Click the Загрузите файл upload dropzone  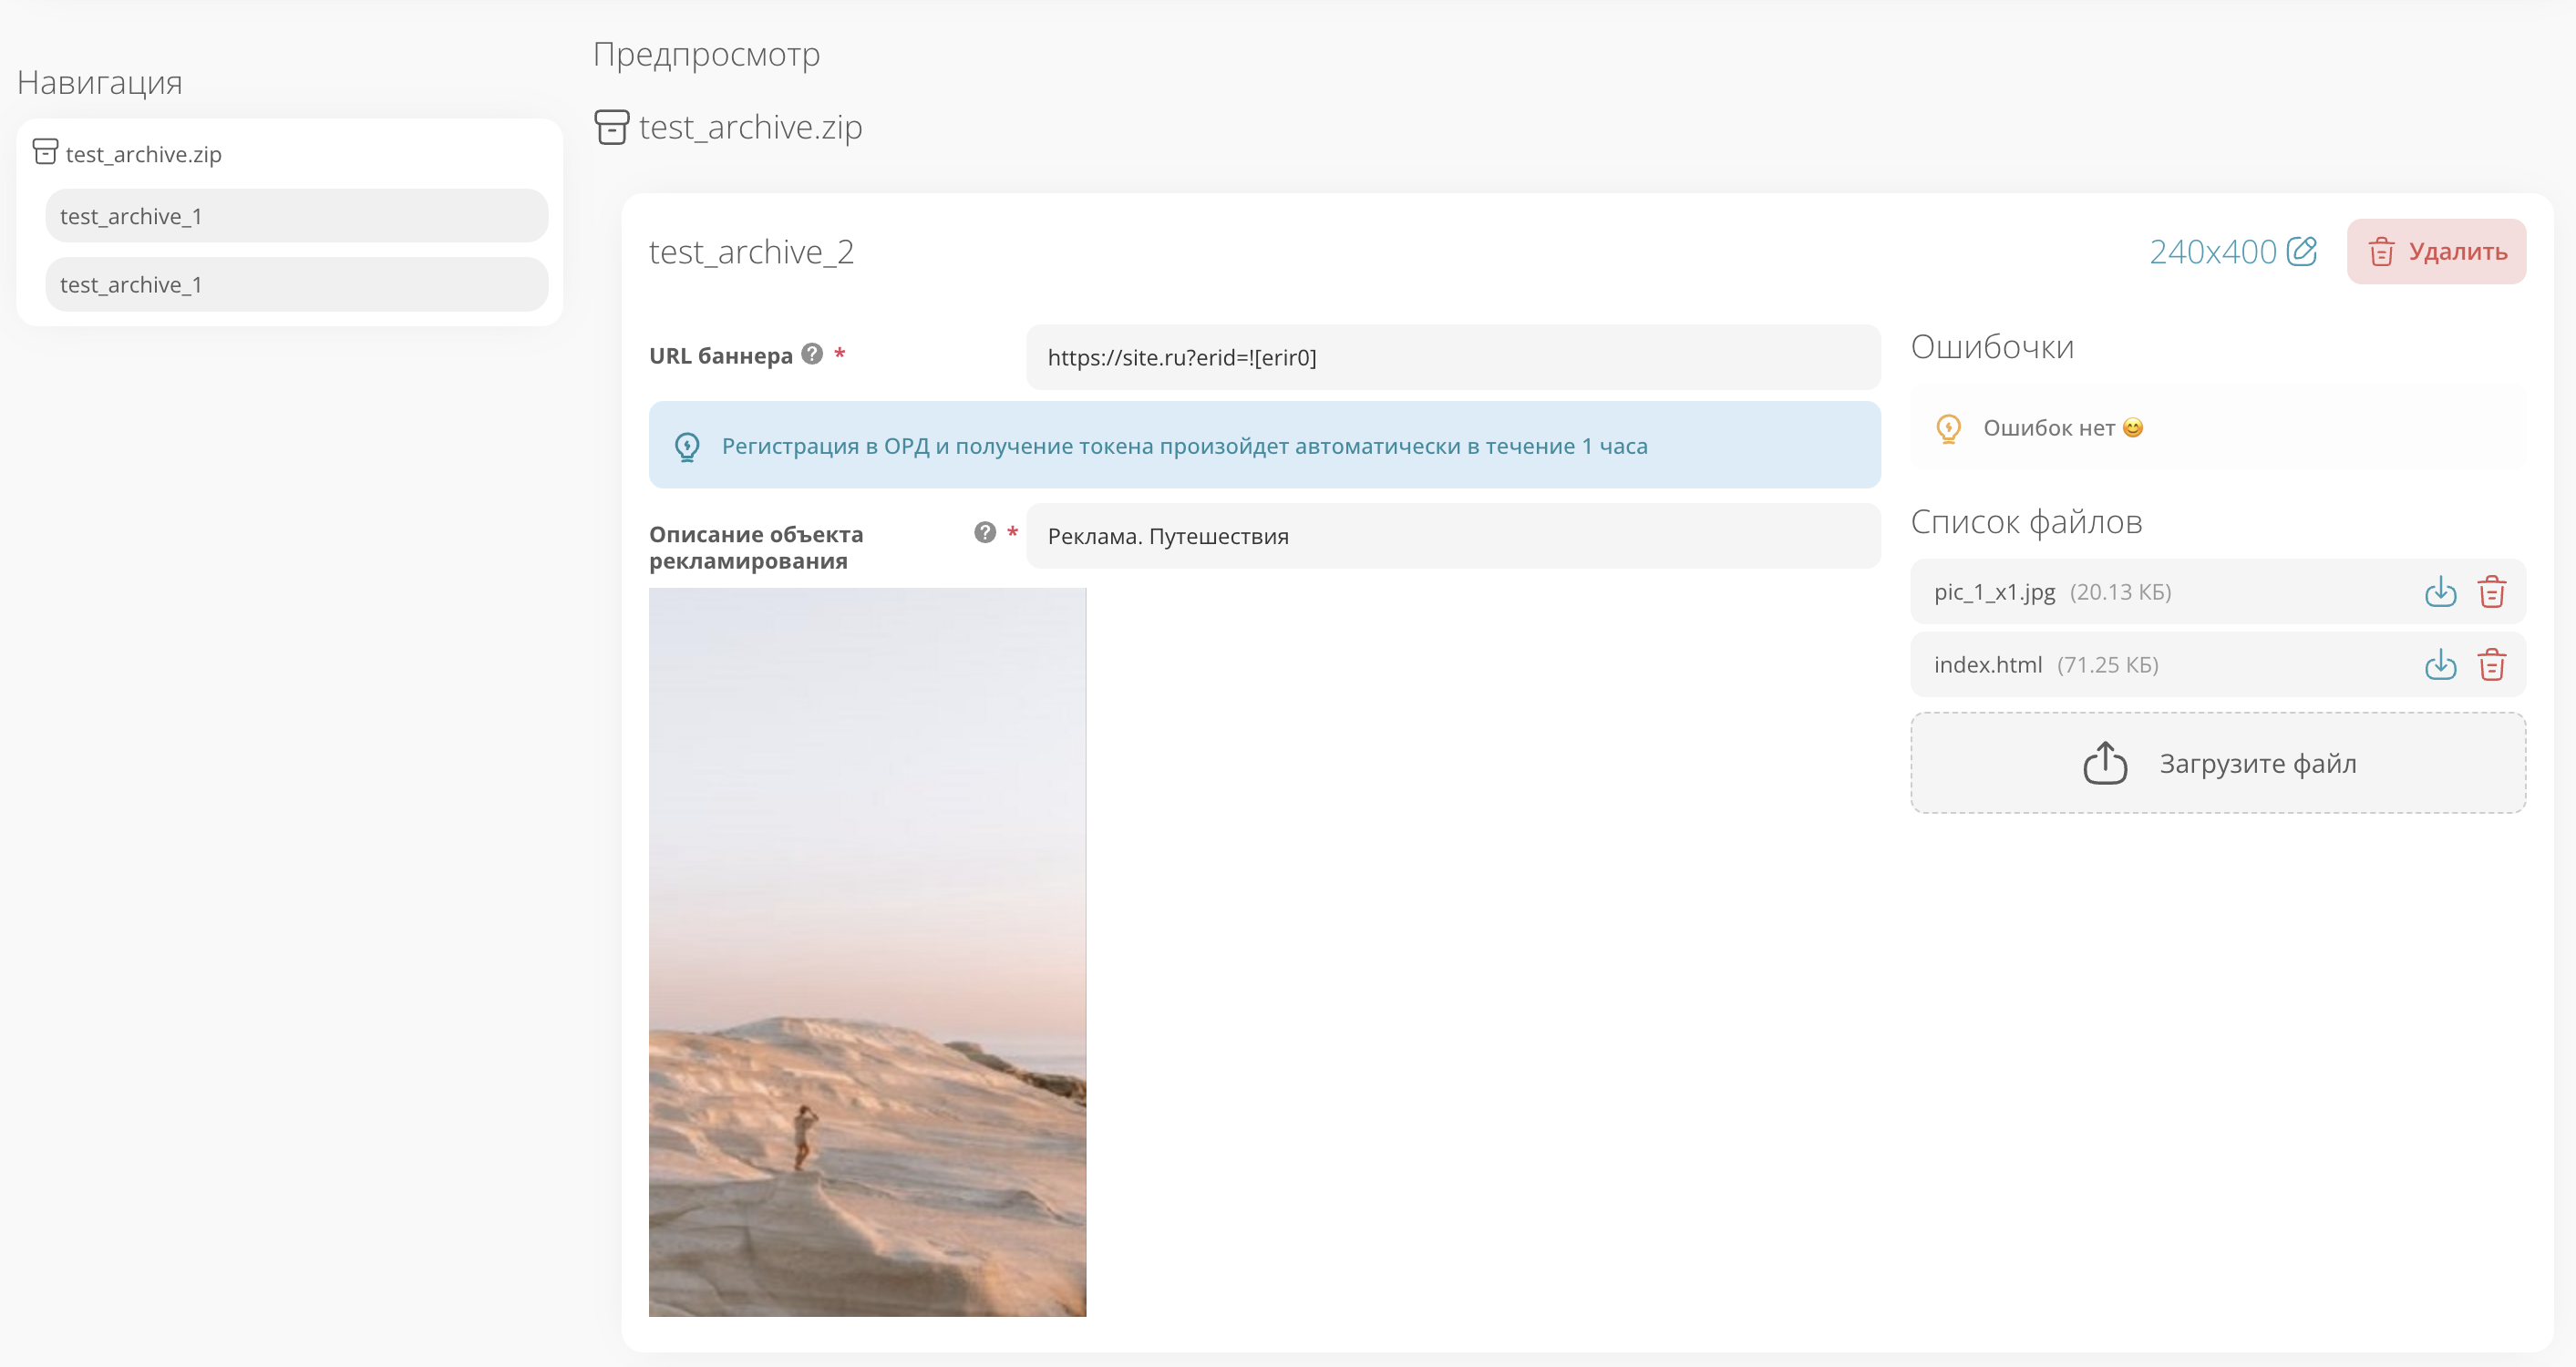point(2218,763)
